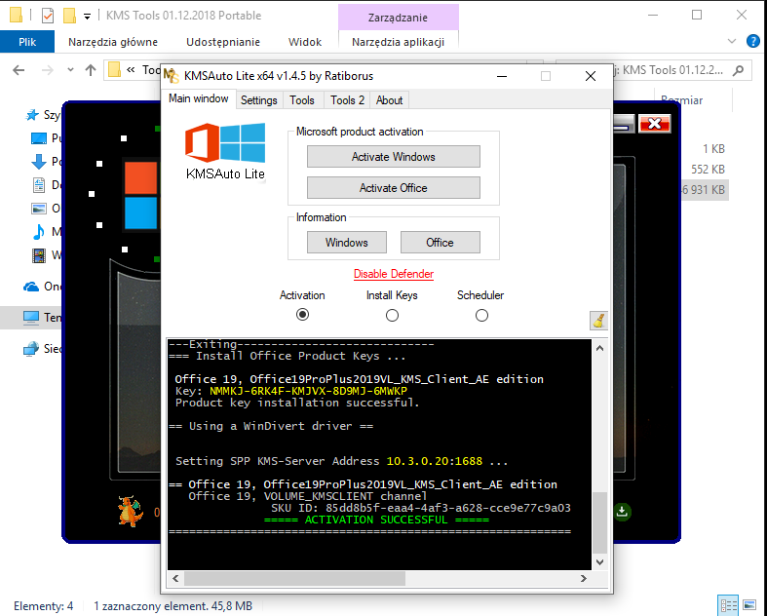Viewport: 767px width, 616px height.
Task: Click log scroll down arrow
Action: click(x=599, y=562)
